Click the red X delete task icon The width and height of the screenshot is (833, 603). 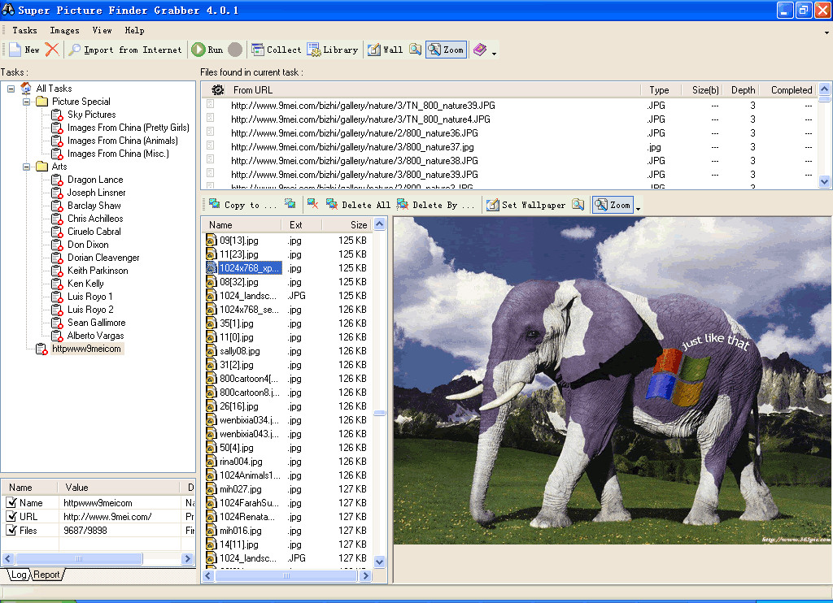(52, 50)
